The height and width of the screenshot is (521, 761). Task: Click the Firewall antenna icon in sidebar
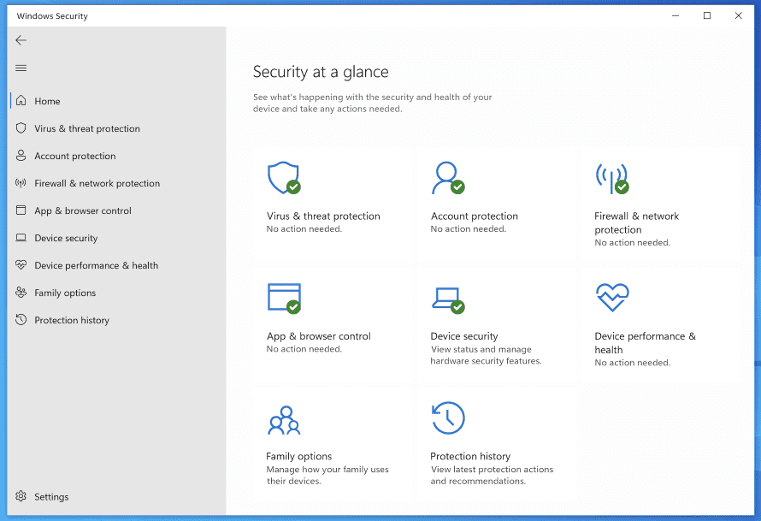pyautogui.click(x=21, y=183)
